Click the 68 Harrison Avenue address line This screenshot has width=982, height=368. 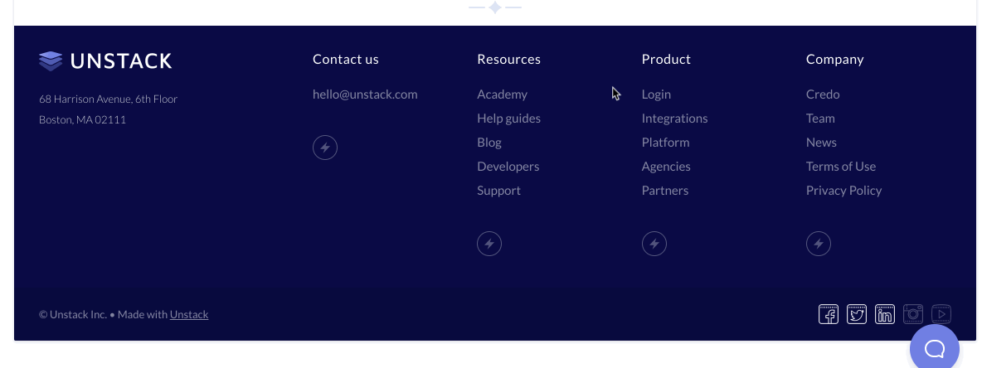(109, 99)
